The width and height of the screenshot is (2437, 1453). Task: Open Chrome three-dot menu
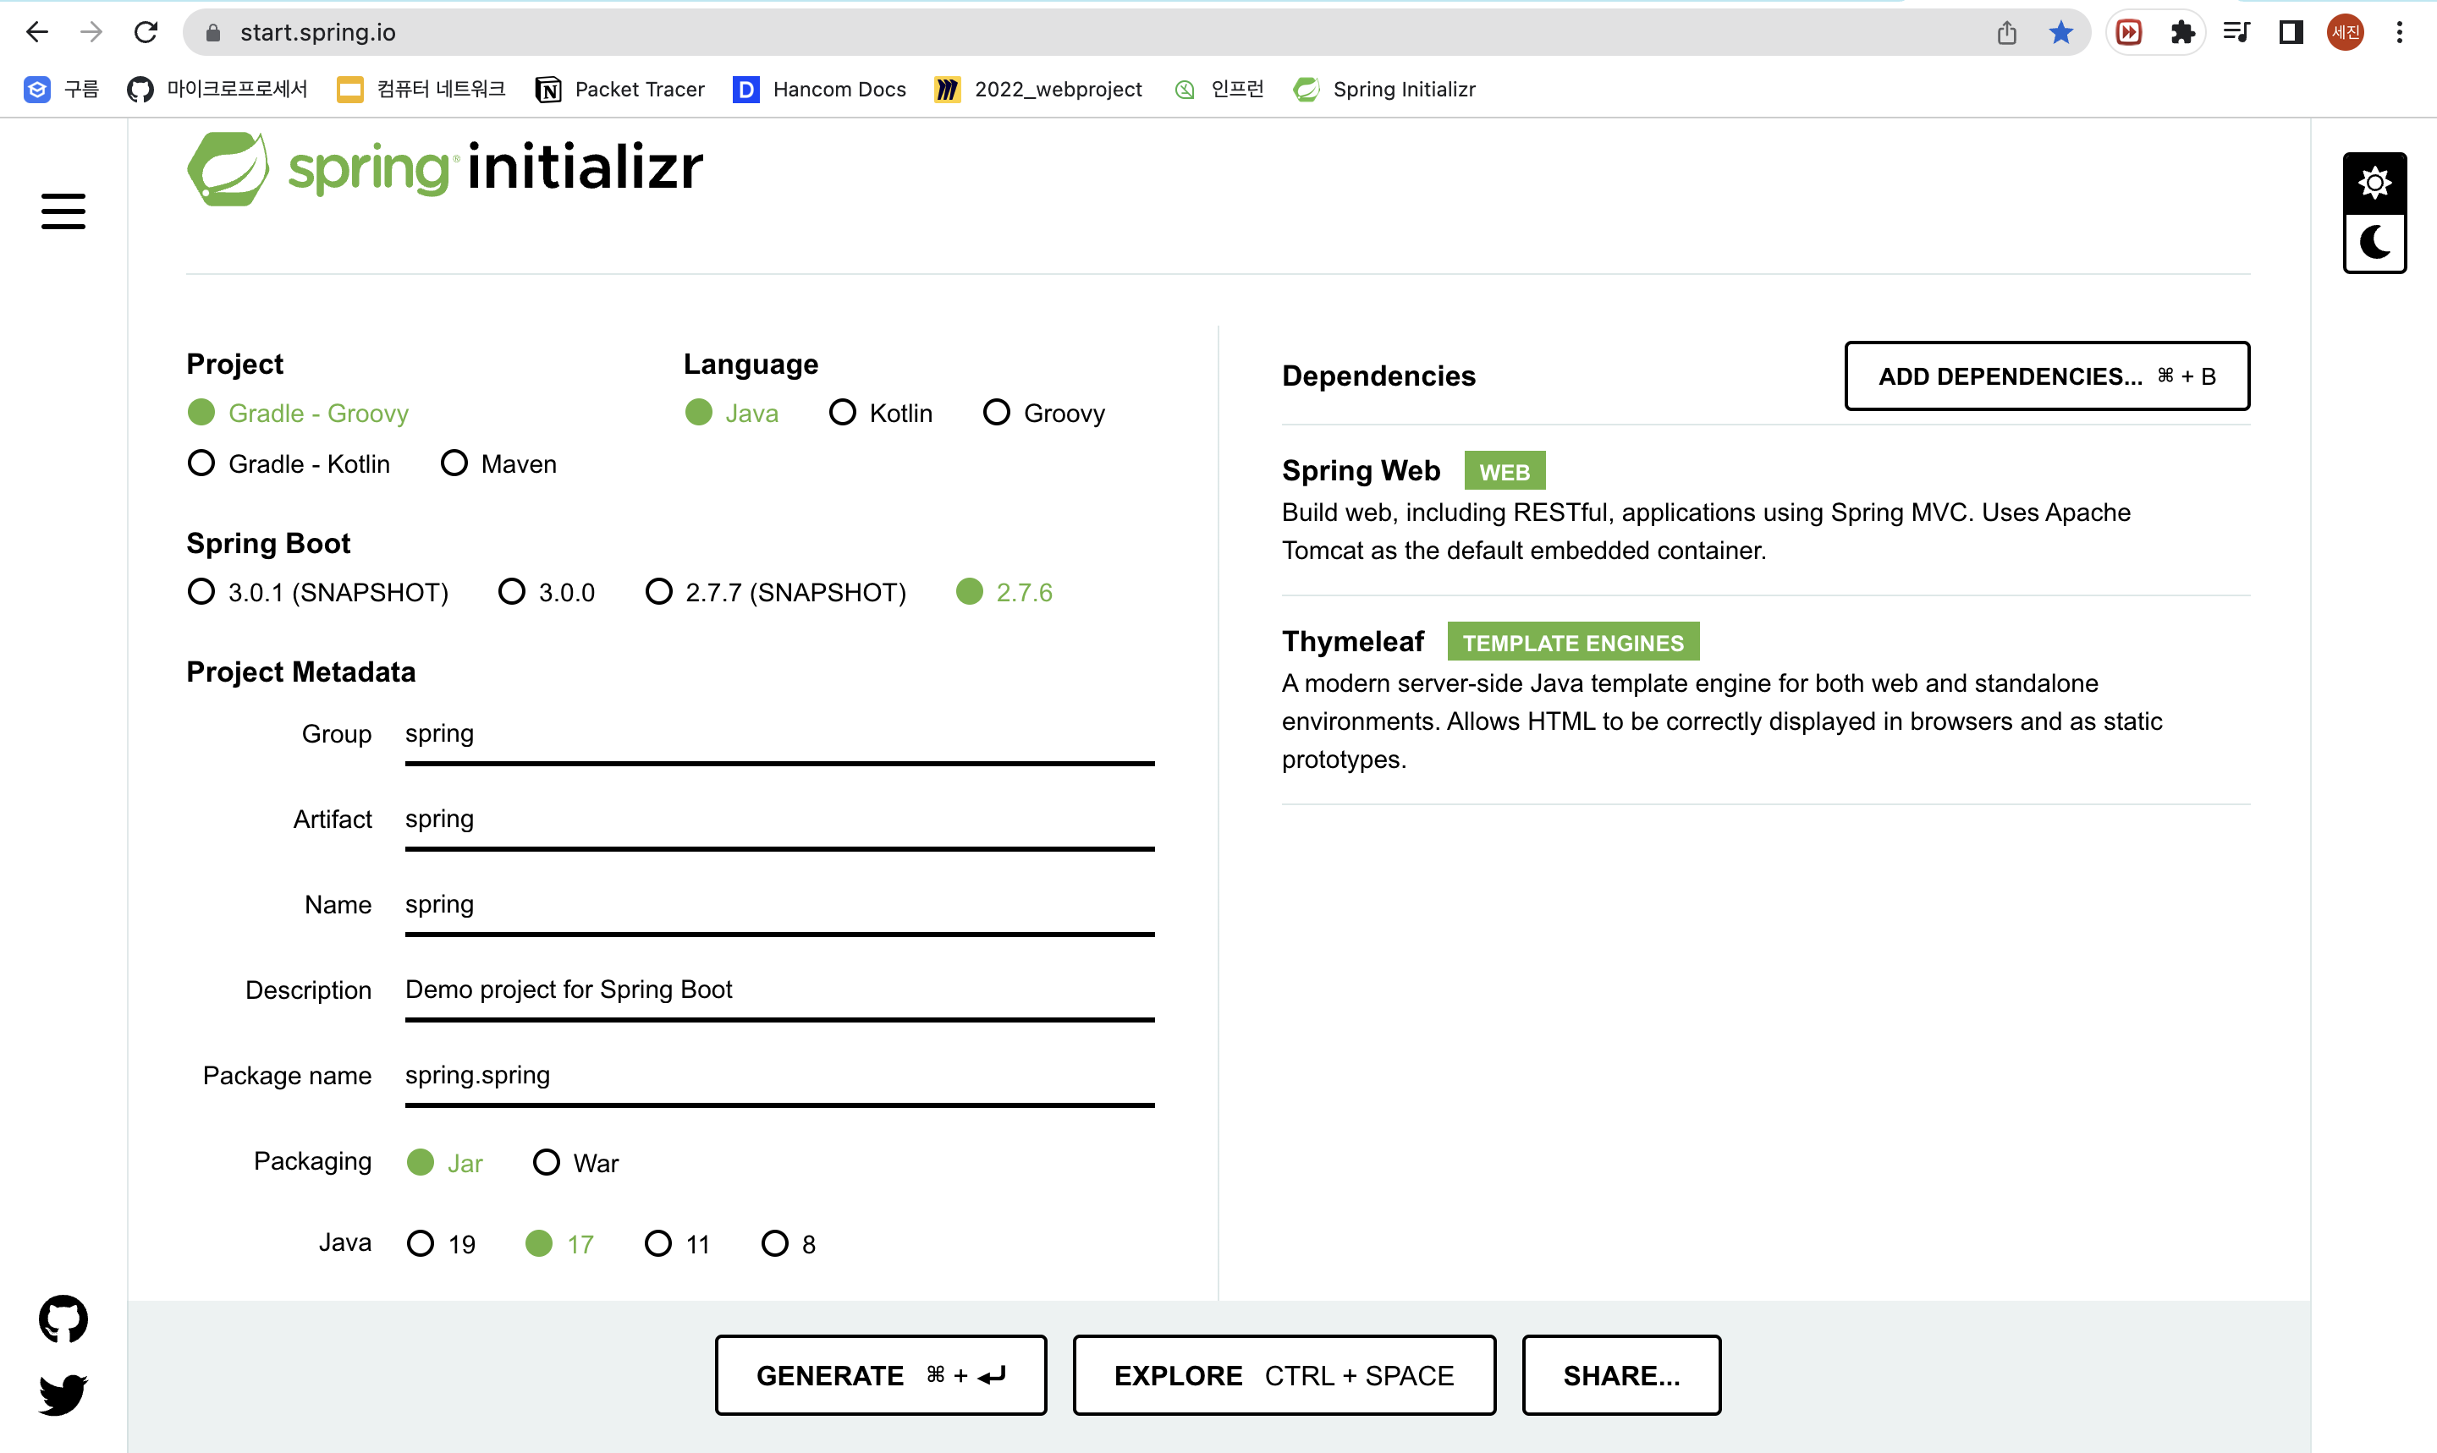(x=2399, y=32)
